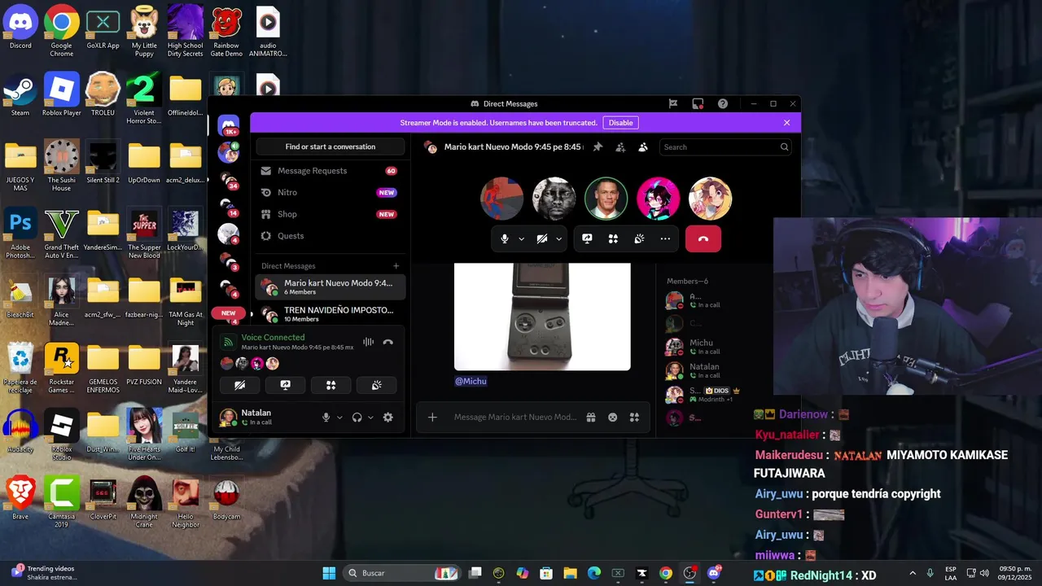Deafen with the headphones icon in user panel
The width and height of the screenshot is (1042, 586).
[357, 417]
